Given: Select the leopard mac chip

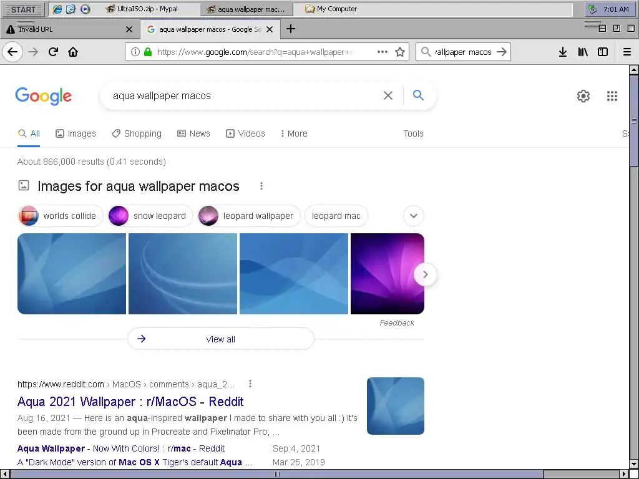Looking at the screenshot, I should coord(336,216).
